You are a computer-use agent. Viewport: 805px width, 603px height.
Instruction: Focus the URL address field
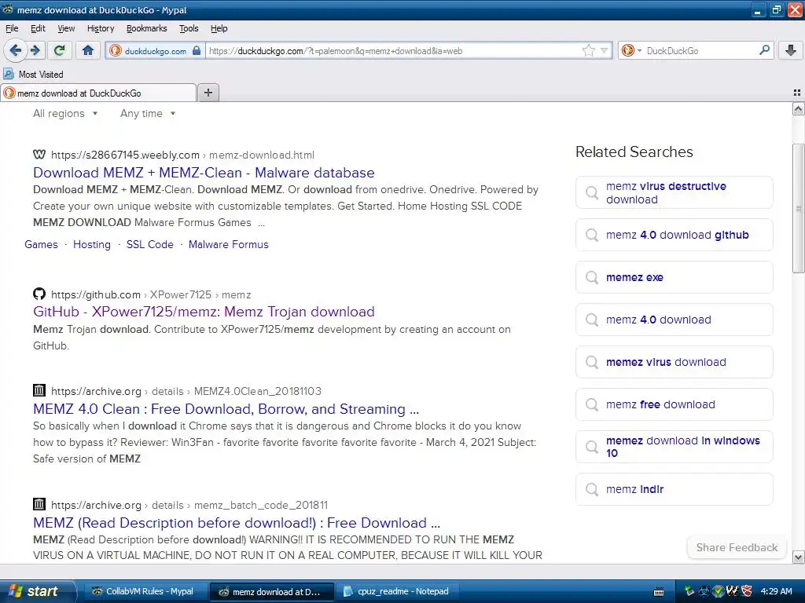393,51
